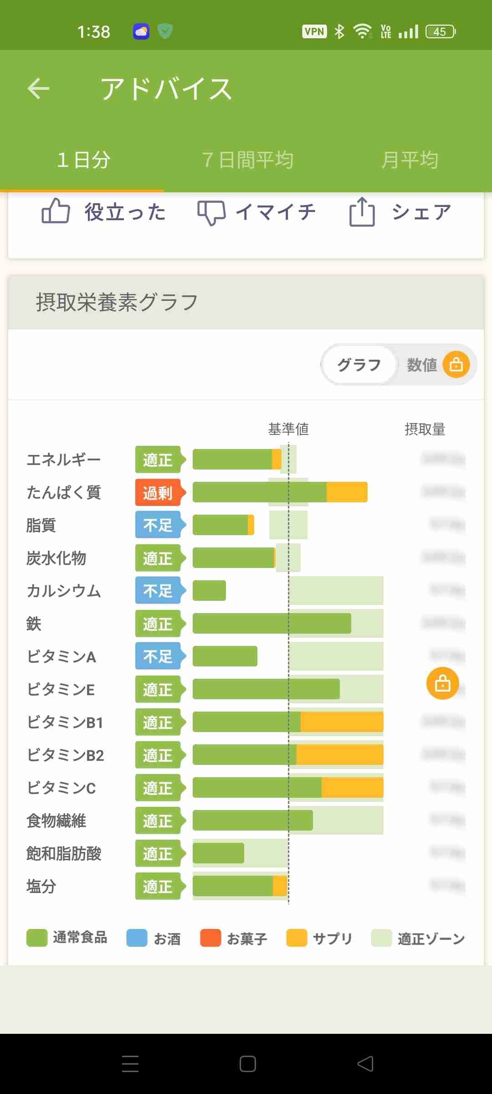Switch to the 月平均 tab
This screenshot has width=492, height=1094.
pyautogui.click(x=410, y=160)
